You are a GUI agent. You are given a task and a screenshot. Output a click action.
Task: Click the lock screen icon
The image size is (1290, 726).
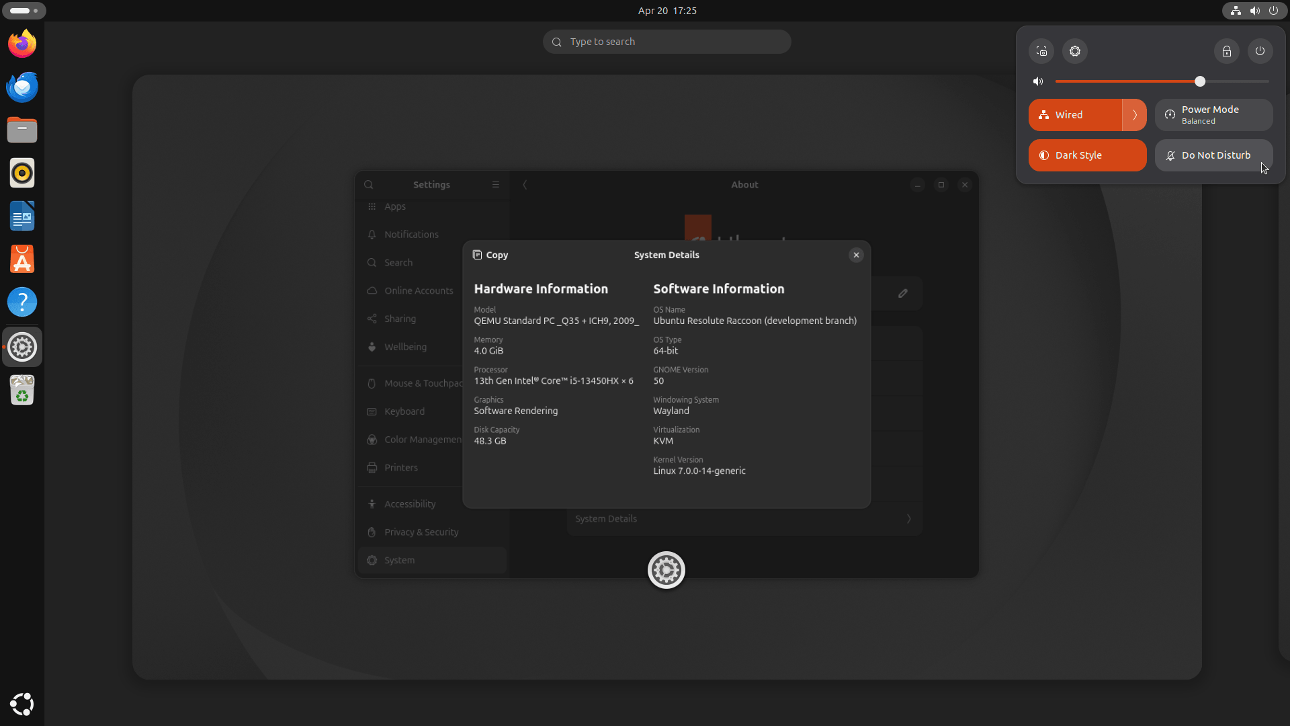click(1226, 51)
